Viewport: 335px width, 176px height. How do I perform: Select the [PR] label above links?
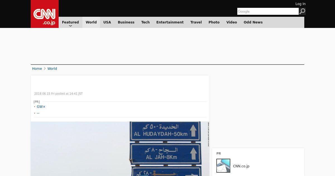click(x=37, y=102)
